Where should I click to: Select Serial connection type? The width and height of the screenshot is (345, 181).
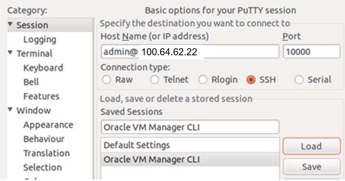[299, 80]
